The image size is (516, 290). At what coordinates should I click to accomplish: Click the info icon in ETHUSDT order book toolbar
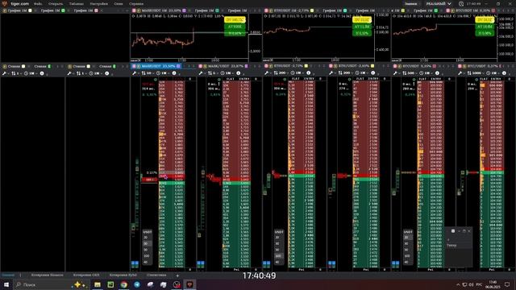[308, 73]
